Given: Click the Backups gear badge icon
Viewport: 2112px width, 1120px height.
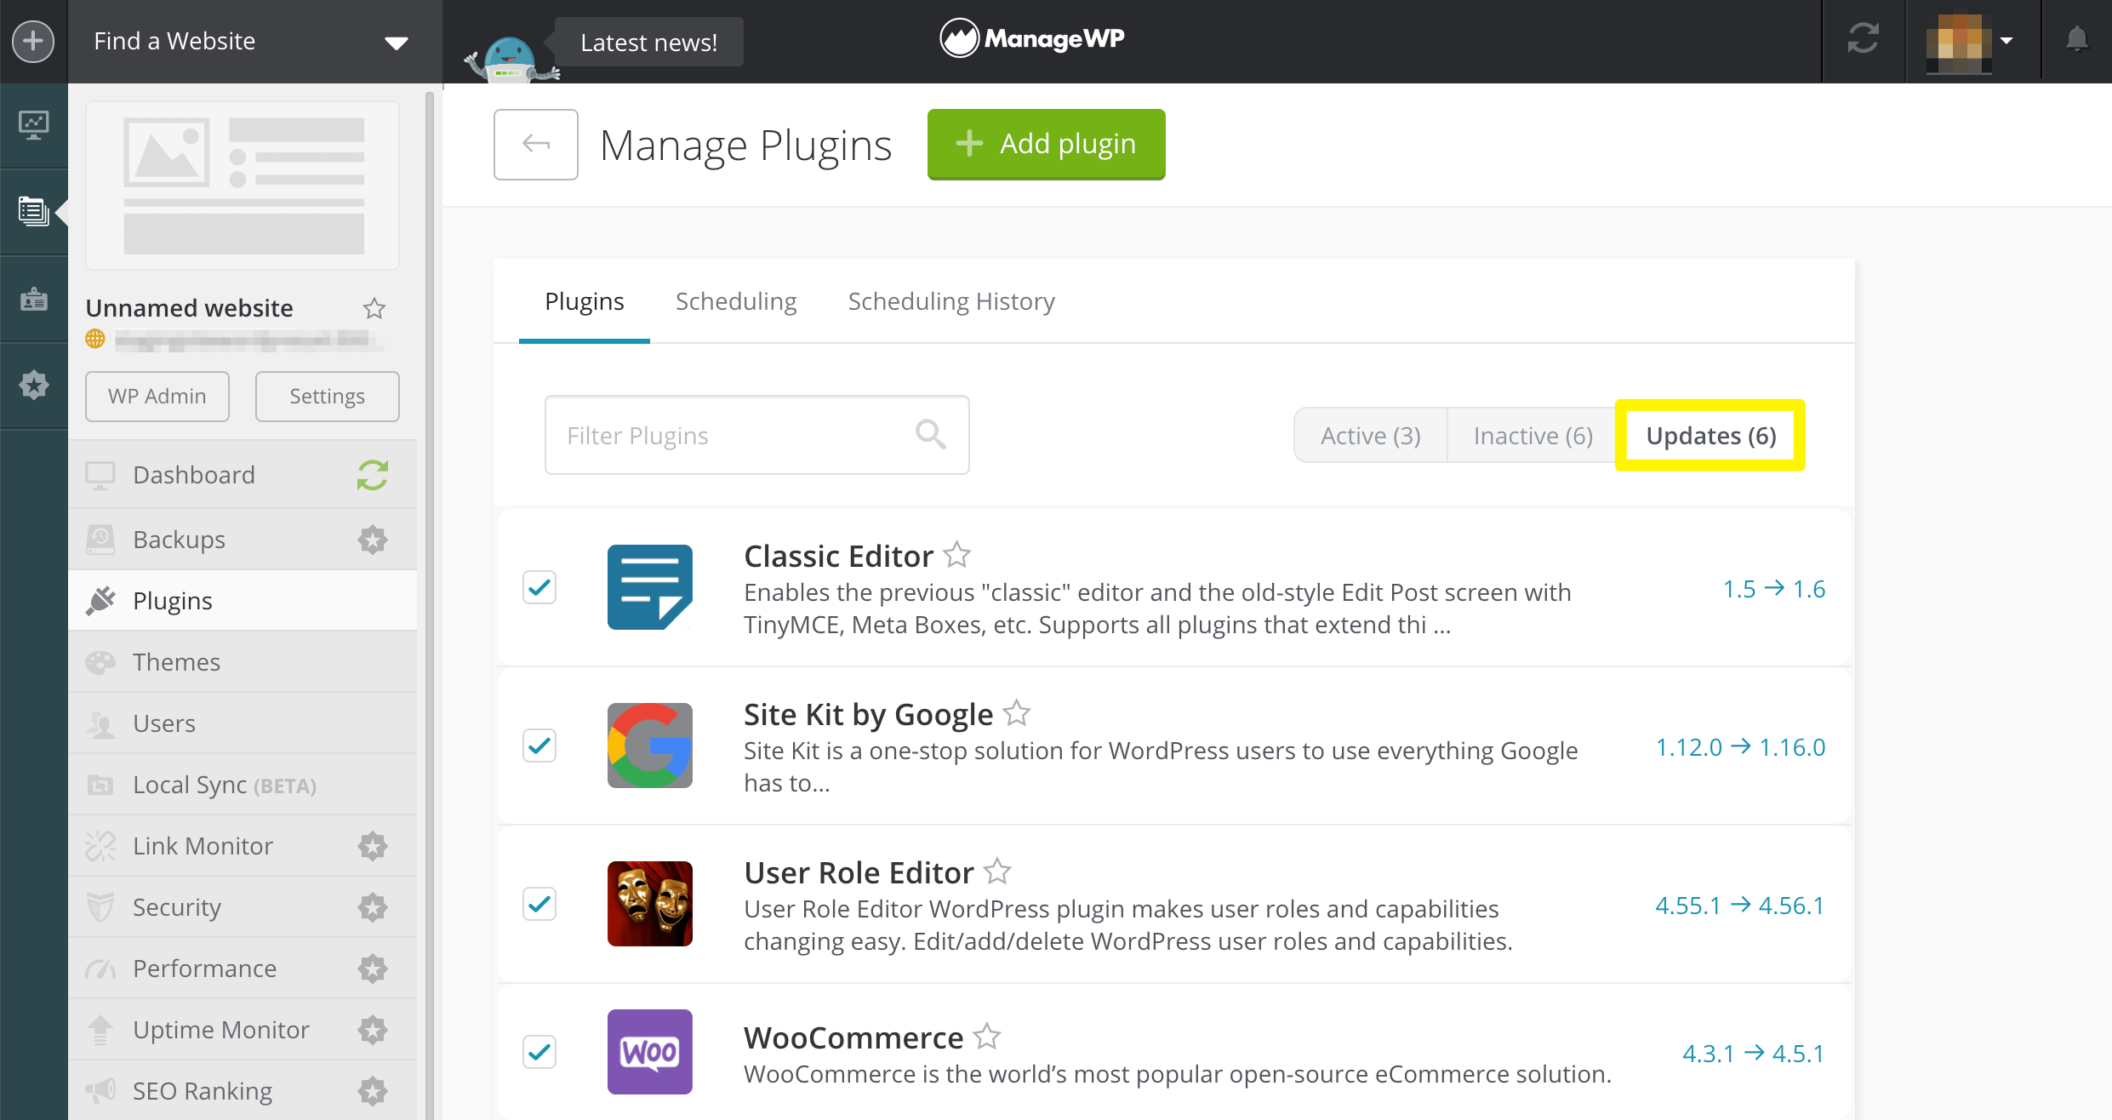Looking at the screenshot, I should 373,540.
